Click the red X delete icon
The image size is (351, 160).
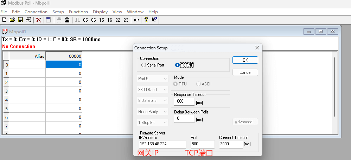pyautogui.click(x=39, y=20)
